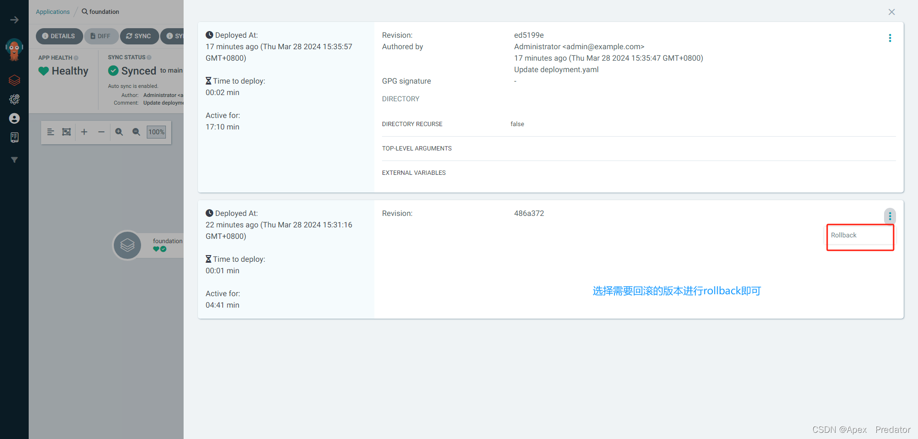Image resolution: width=918 pixels, height=439 pixels.
Task: Click the plus icon to expand all nodes
Action: tap(84, 132)
